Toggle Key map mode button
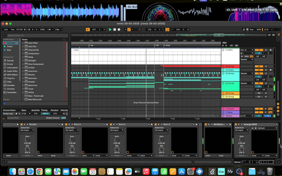Viewport: 282px width, 176px height. 252,29
